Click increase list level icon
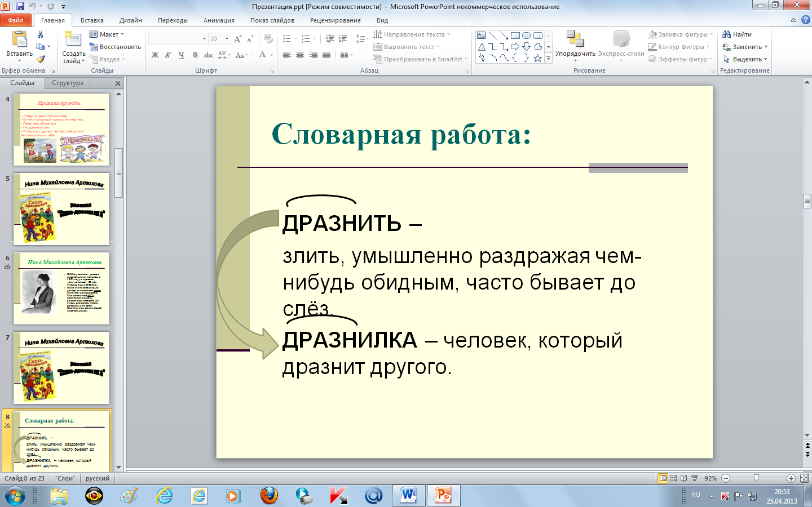The width and height of the screenshot is (812, 507). pos(343,39)
